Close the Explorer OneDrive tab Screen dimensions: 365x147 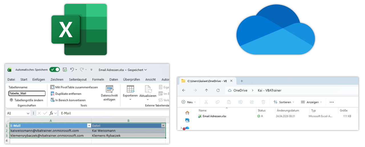(231, 81)
